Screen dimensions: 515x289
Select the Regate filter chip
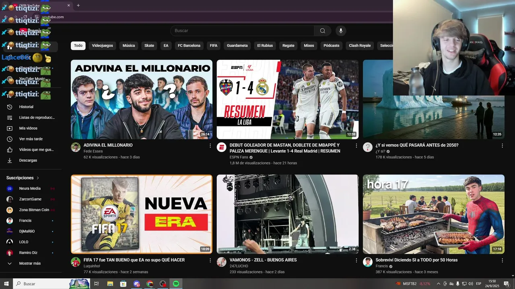[x=288, y=46]
